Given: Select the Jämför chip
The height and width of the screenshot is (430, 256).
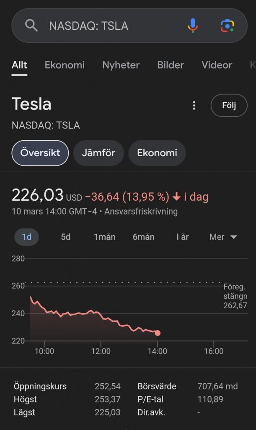Looking at the screenshot, I should click(x=98, y=153).
